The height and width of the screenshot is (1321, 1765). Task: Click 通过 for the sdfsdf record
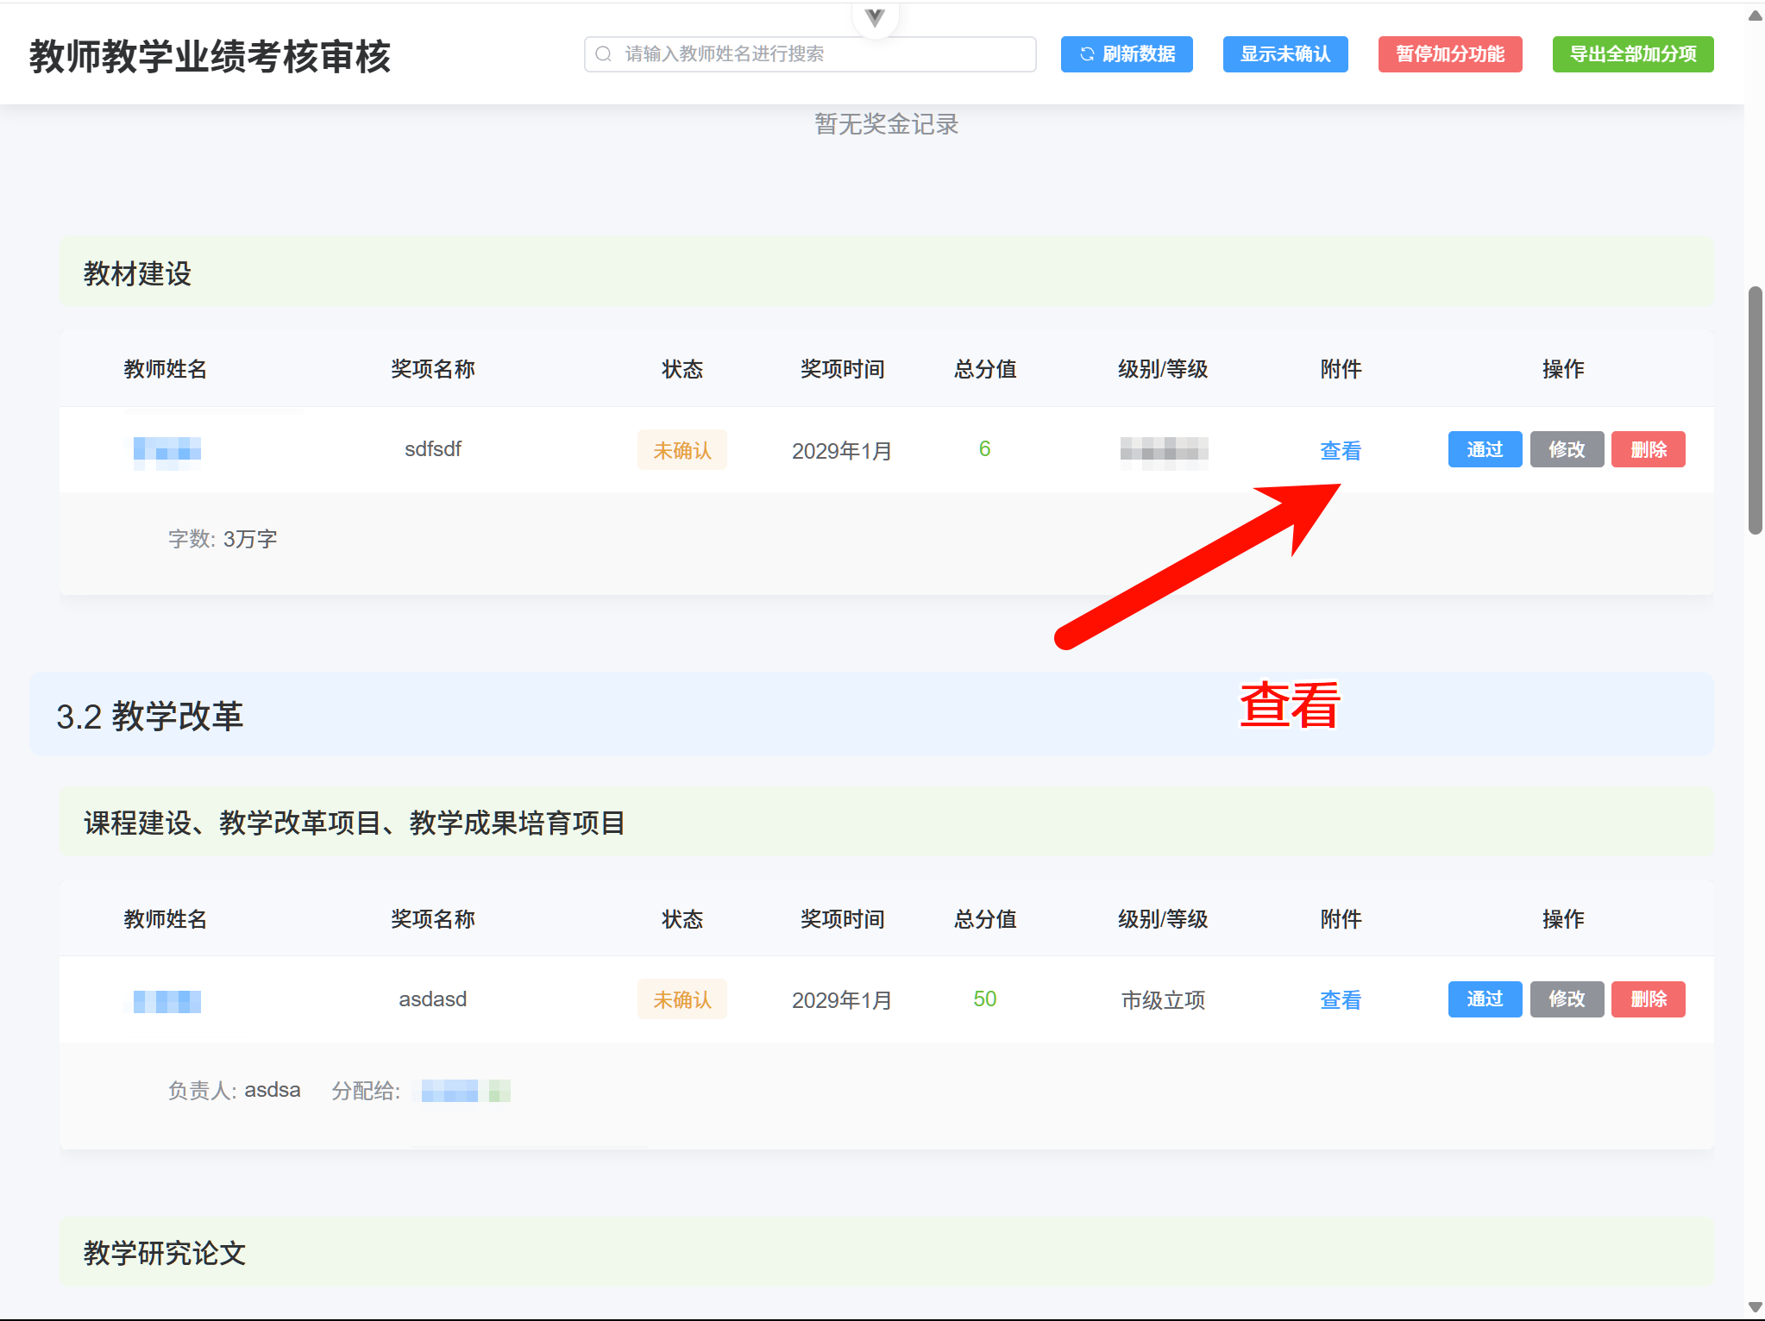(x=1484, y=449)
